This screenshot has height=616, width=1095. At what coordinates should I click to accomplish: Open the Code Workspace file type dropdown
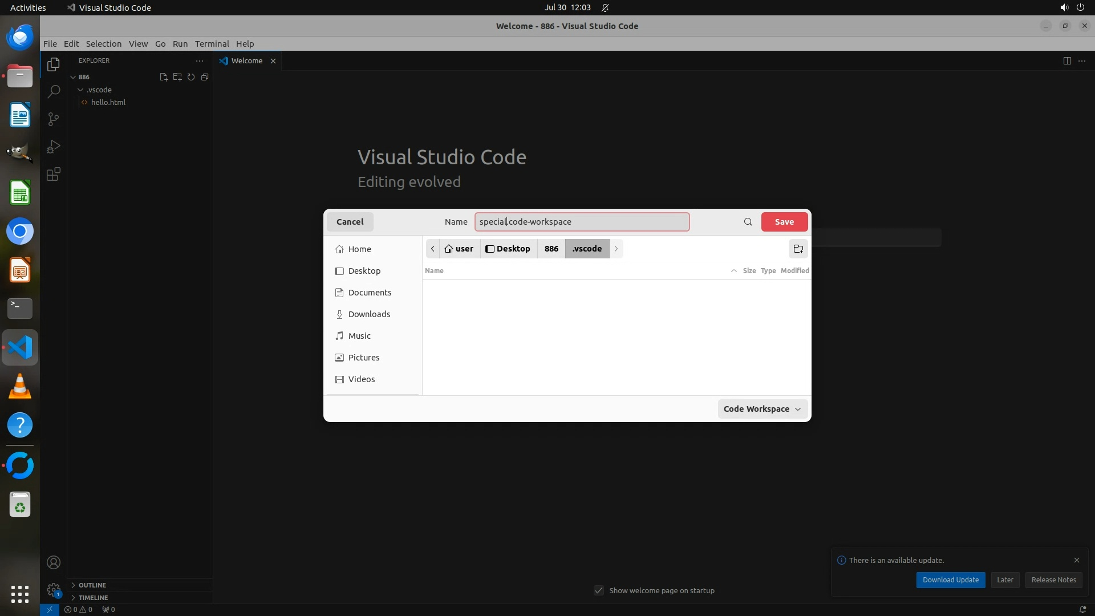point(762,409)
